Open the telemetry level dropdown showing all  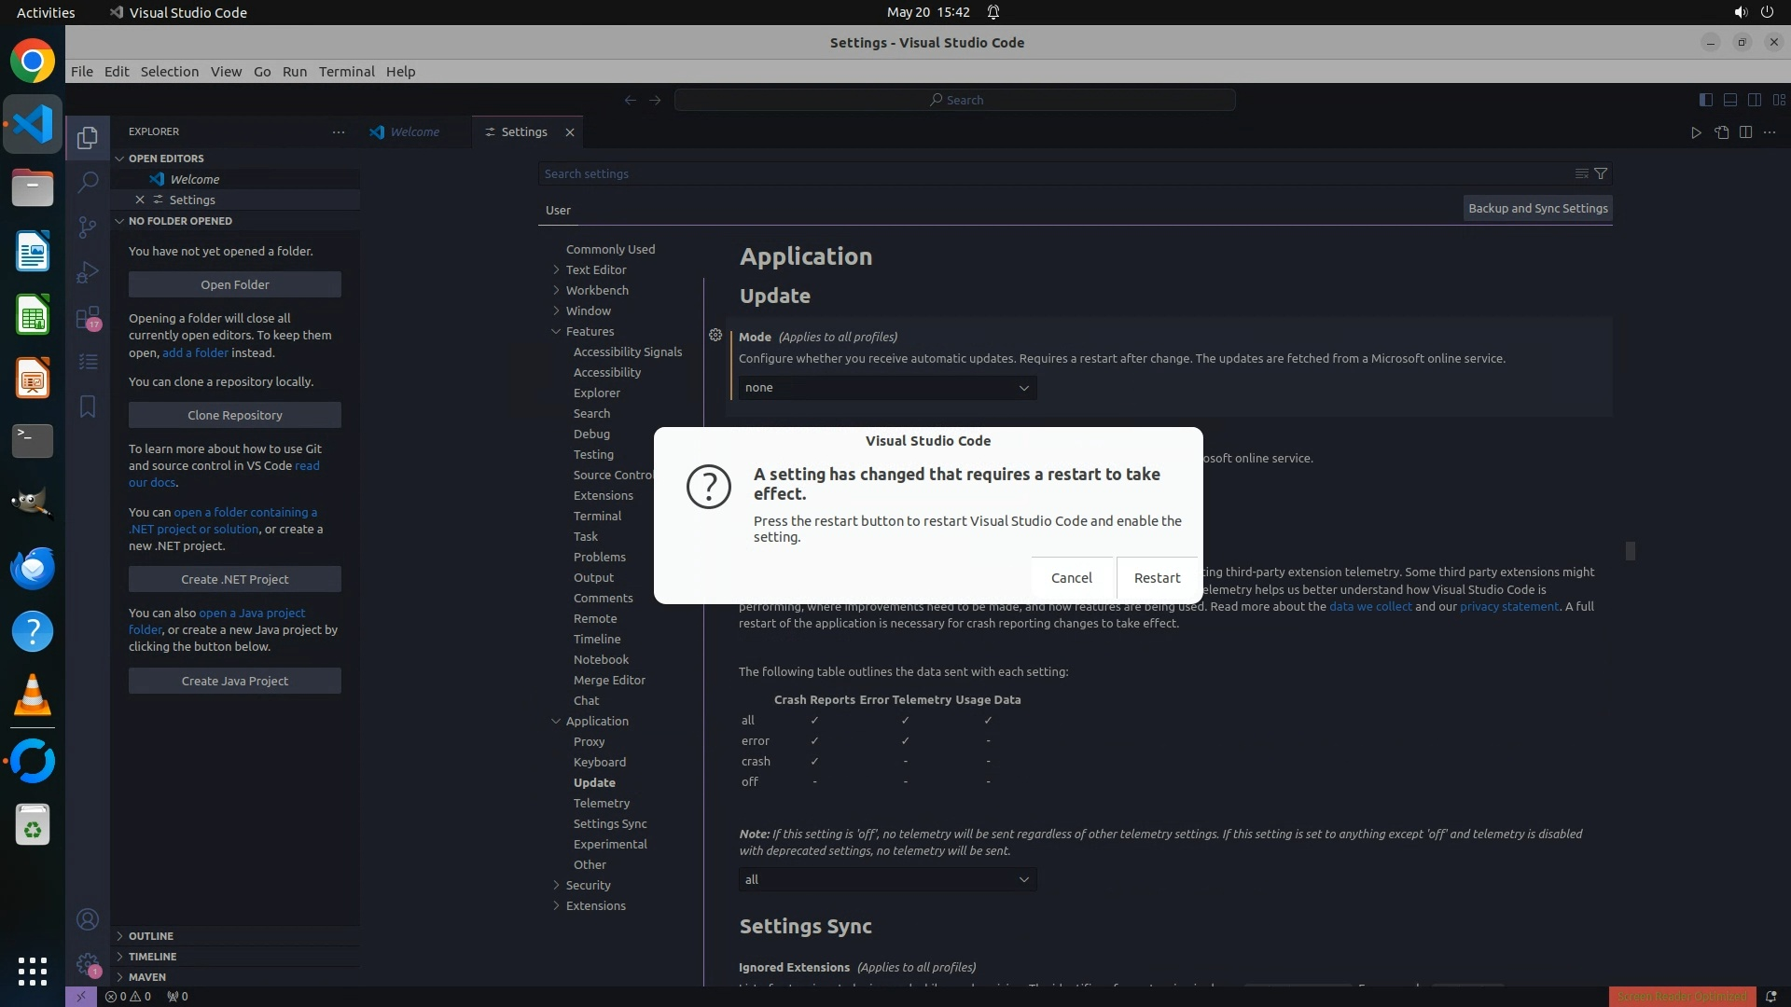(886, 879)
